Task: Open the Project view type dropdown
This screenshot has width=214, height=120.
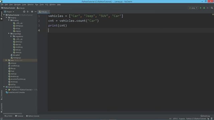Action: point(9,12)
